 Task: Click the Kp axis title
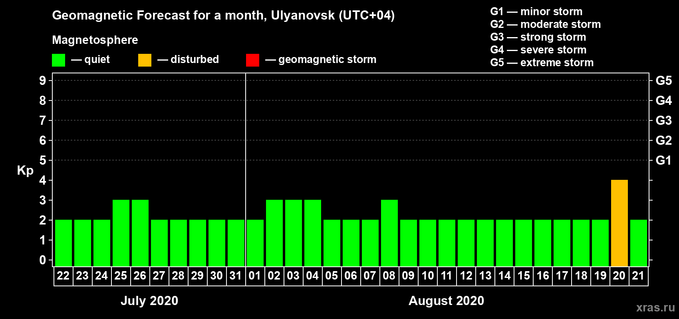point(25,171)
